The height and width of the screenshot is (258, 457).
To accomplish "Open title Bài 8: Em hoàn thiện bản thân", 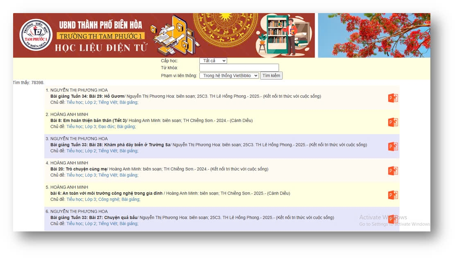I will (x=88, y=121).
